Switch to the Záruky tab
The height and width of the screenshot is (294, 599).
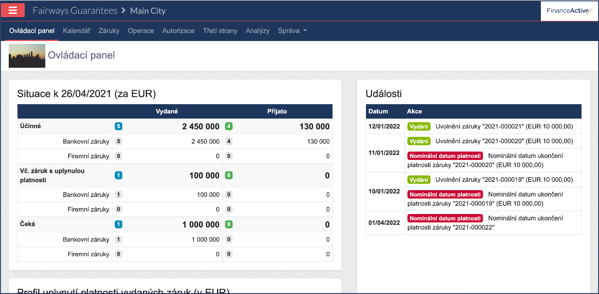(x=109, y=31)
